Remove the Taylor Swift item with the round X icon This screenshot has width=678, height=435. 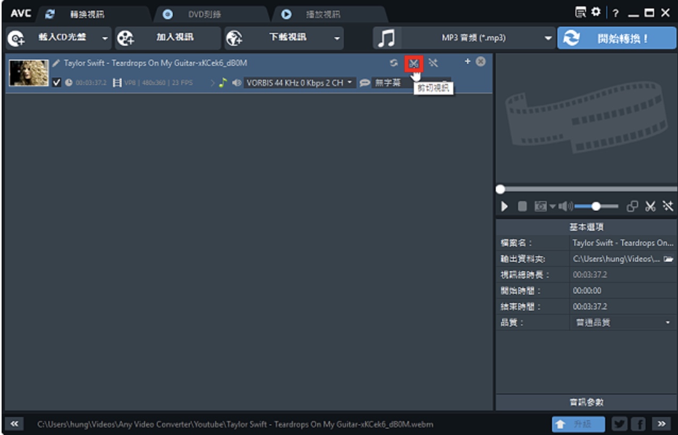[480, 62]
